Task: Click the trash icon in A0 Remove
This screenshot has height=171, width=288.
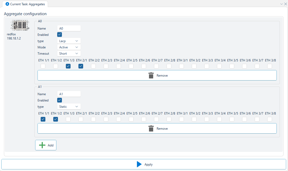Action: (x=151, y=76)
